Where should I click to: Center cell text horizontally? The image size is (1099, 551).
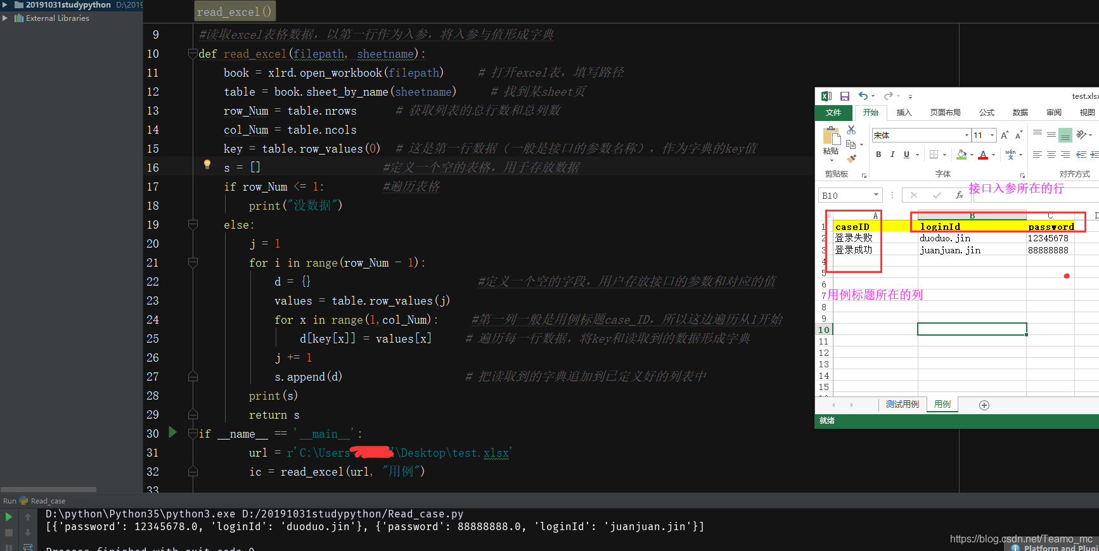1051,155
